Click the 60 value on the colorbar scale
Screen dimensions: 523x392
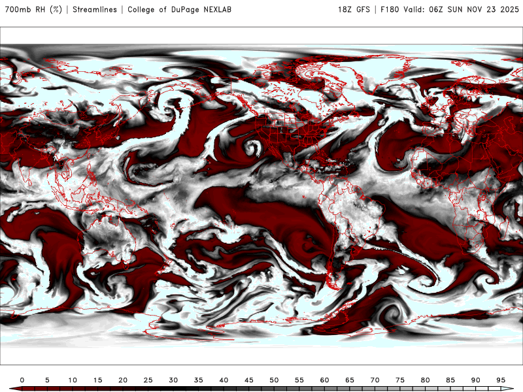click(324, 380)
